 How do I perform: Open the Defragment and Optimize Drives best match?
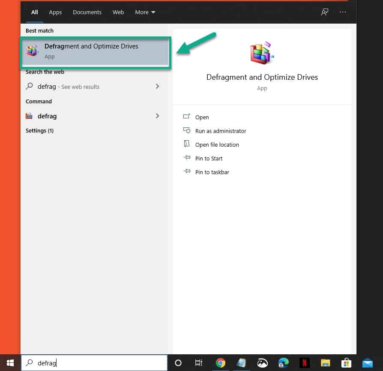click(x=96, y=51)
